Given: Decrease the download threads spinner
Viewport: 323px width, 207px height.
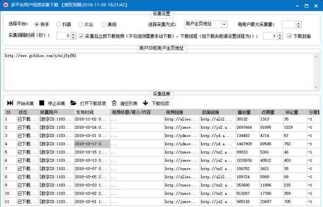Looking at the screenshot, I should (x=279, y=38).
